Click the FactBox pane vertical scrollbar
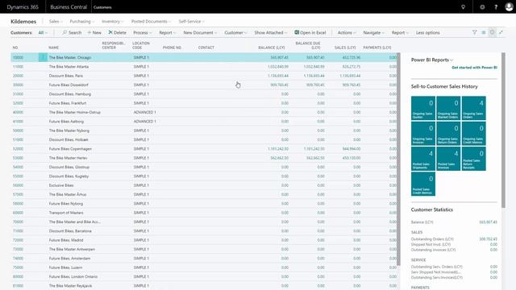The image size is (516, 290). click(x=503, y=130)
